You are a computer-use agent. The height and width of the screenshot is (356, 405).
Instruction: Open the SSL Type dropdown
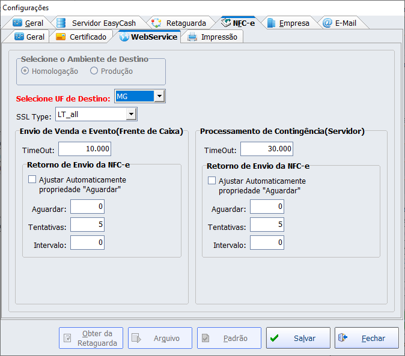[130, 114]
